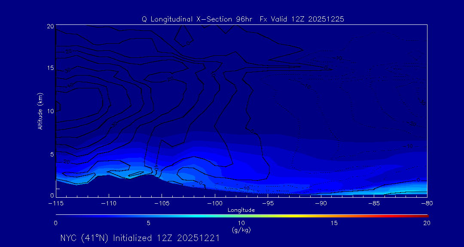Click the 'Altitude (km)' y-axis label

click(x=40, y=111)
